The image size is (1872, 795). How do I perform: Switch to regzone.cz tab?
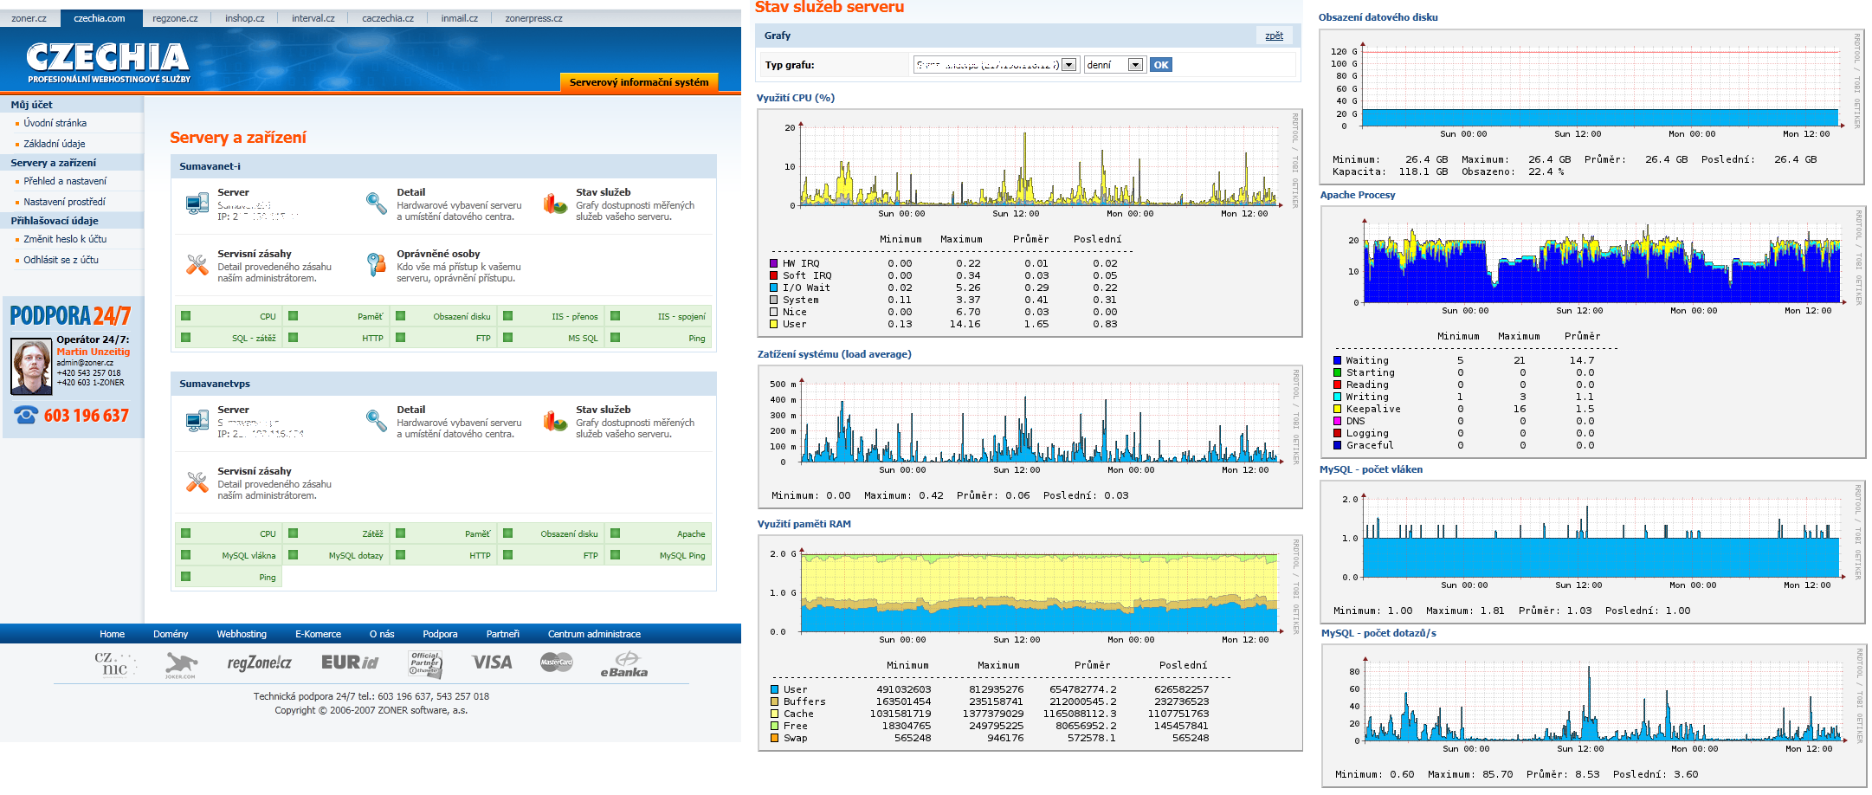[x=175, y=18]
